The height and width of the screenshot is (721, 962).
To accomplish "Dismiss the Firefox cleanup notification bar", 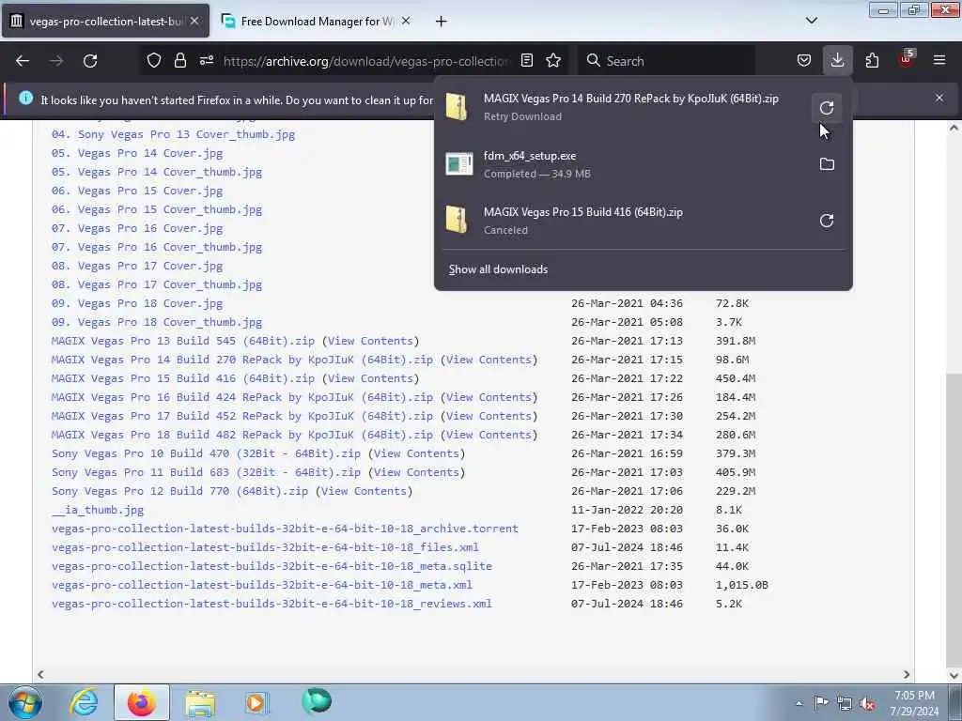I will point(939,98).
